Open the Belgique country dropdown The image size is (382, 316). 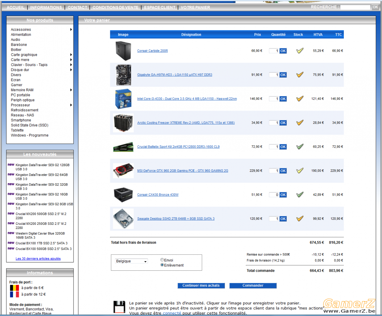131,261
